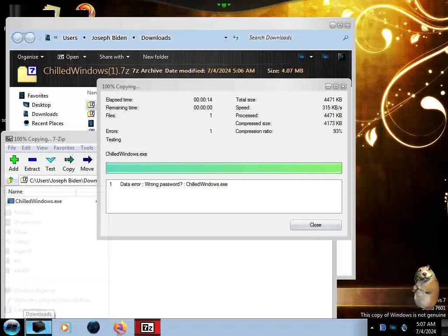Image resolution: width=448 pixels, height=336 pixels.
Task: Expand the Open button dropdown arrow
Action: click(x=84, y=57)
